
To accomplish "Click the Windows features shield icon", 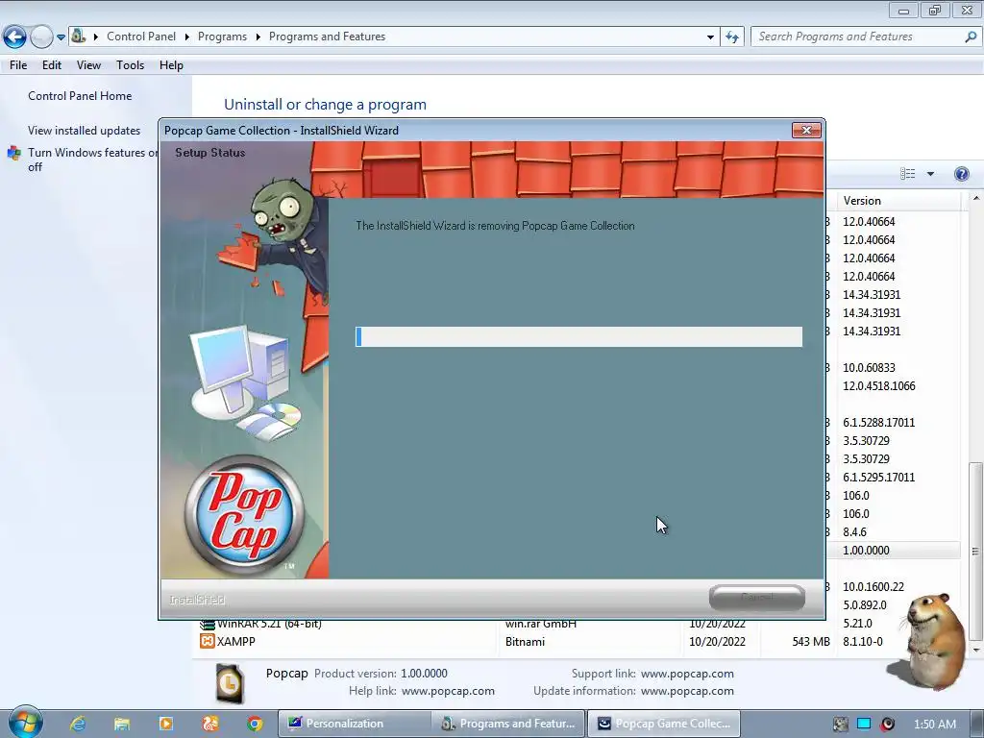I will pyautogui.click(x=13, y=153).
